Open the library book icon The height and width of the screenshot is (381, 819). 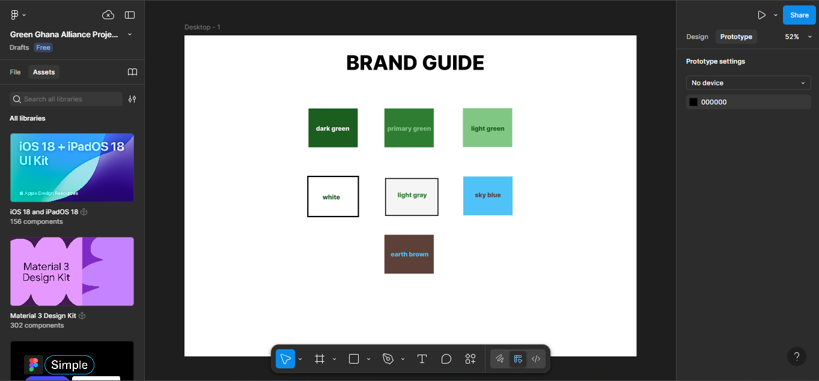(x=133, y=72)
